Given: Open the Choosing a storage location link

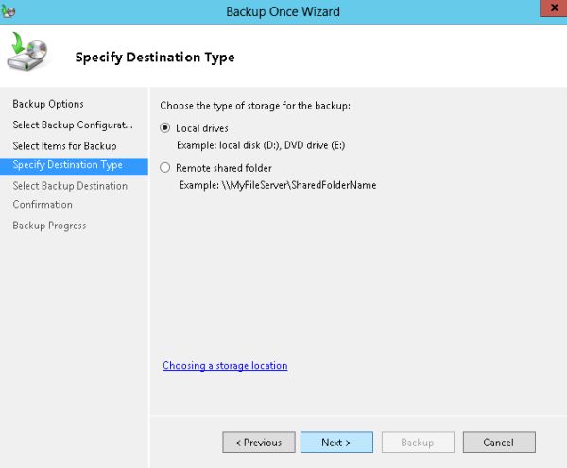Looking at the screenshot, I should coord(225,365).
